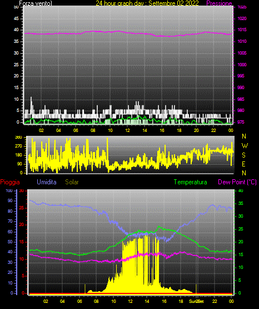The width and height of the screenshot is (259, 309).
Task: Select "90" on the blue humidity axis
Action: [10, 200]
